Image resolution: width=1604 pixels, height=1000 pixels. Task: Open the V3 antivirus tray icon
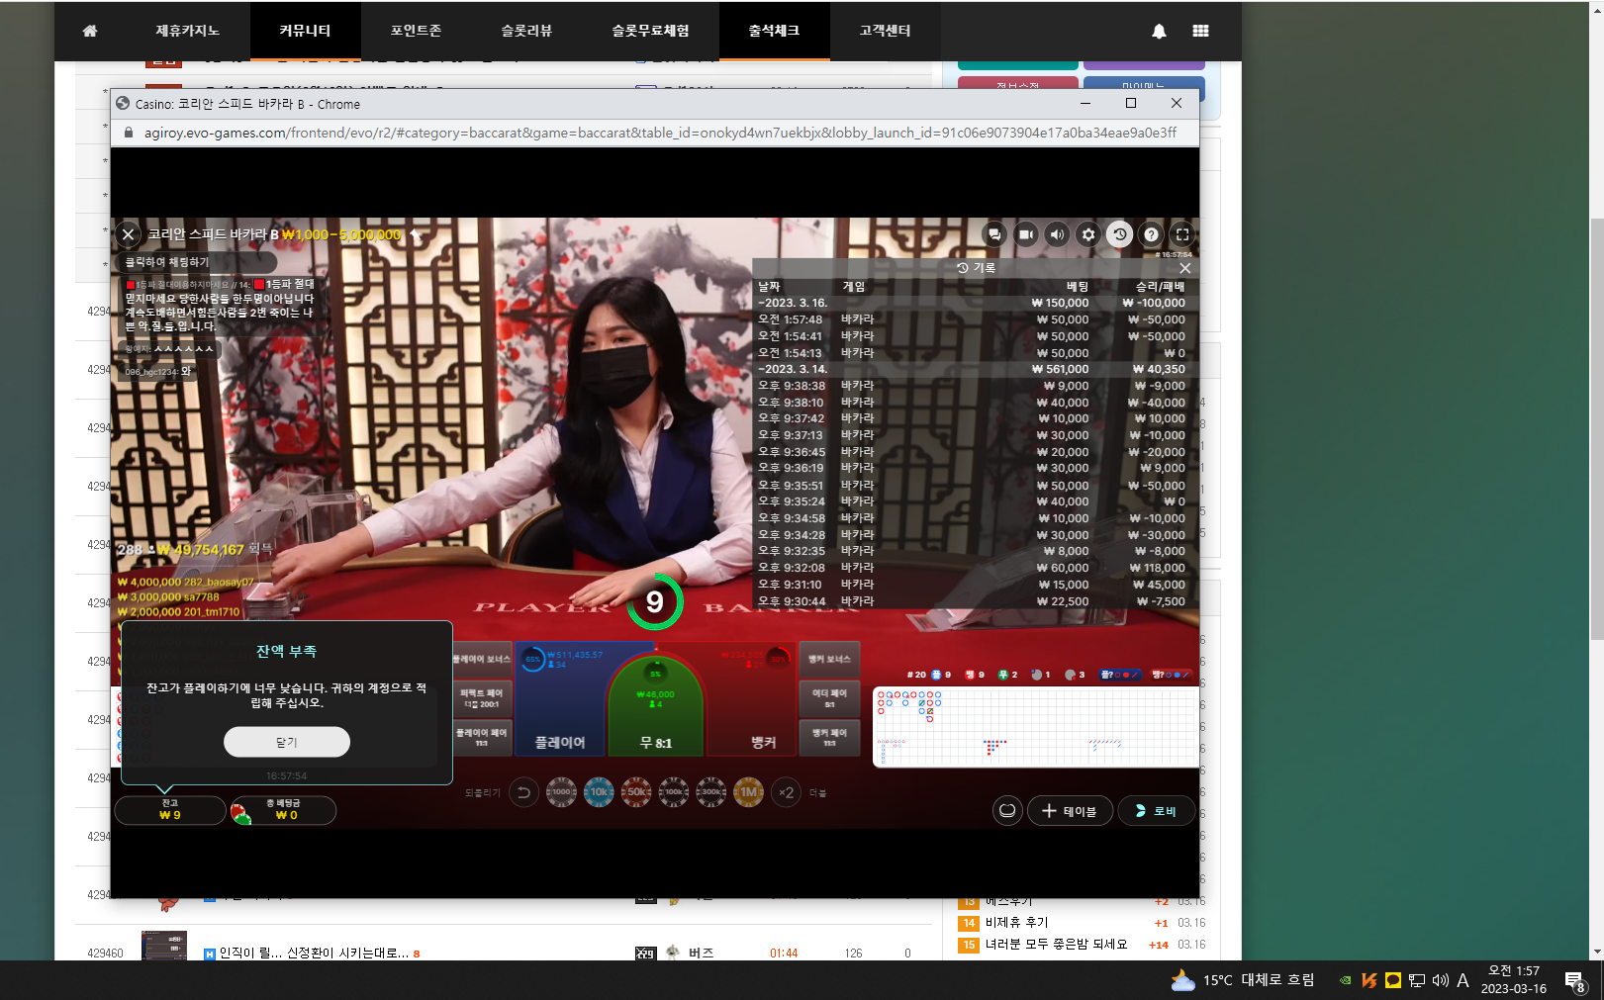click(x=1369, y=980)
